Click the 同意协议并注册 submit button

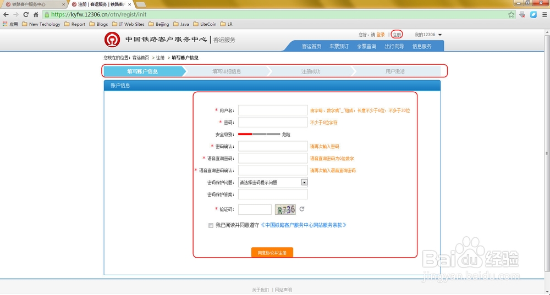272,253
